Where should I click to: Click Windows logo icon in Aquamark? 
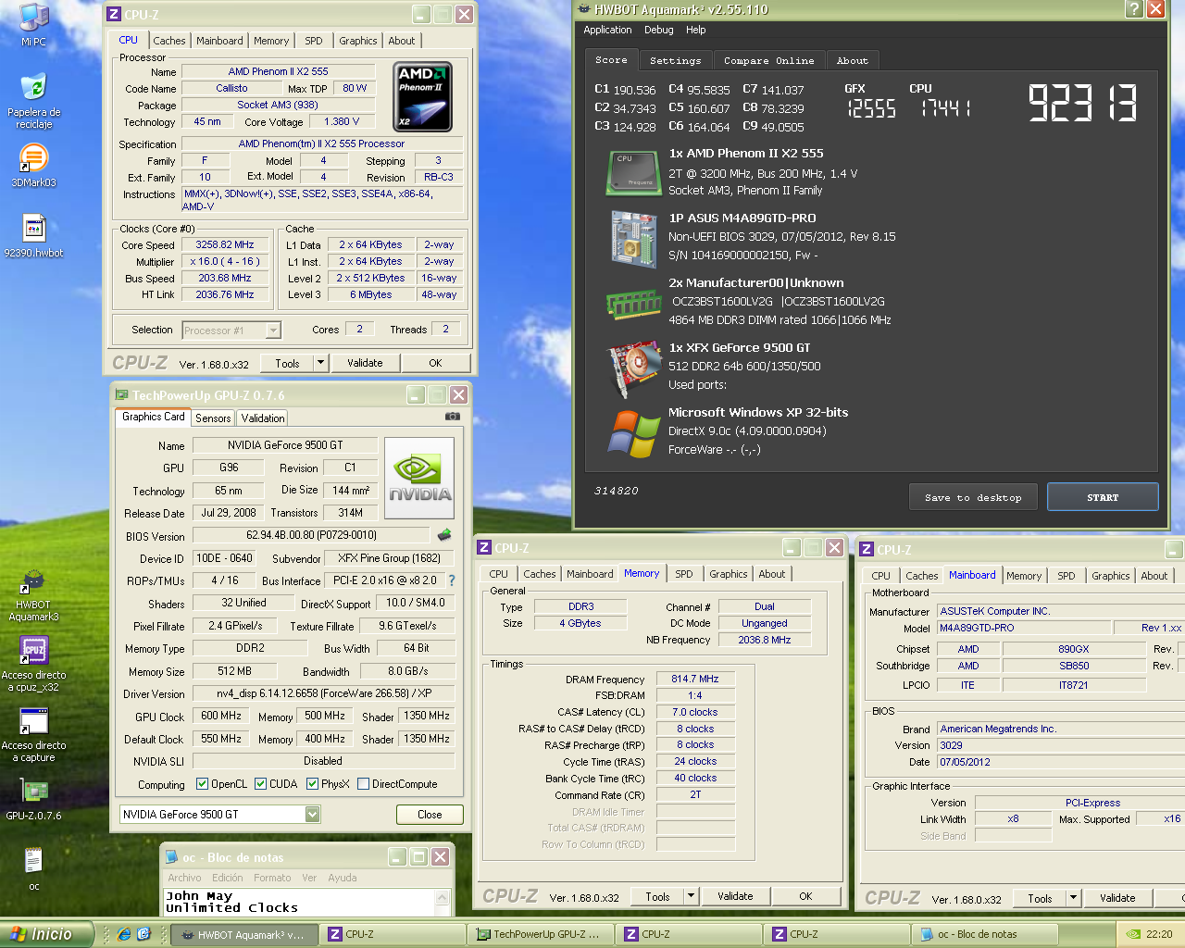[x=633, y=433]
